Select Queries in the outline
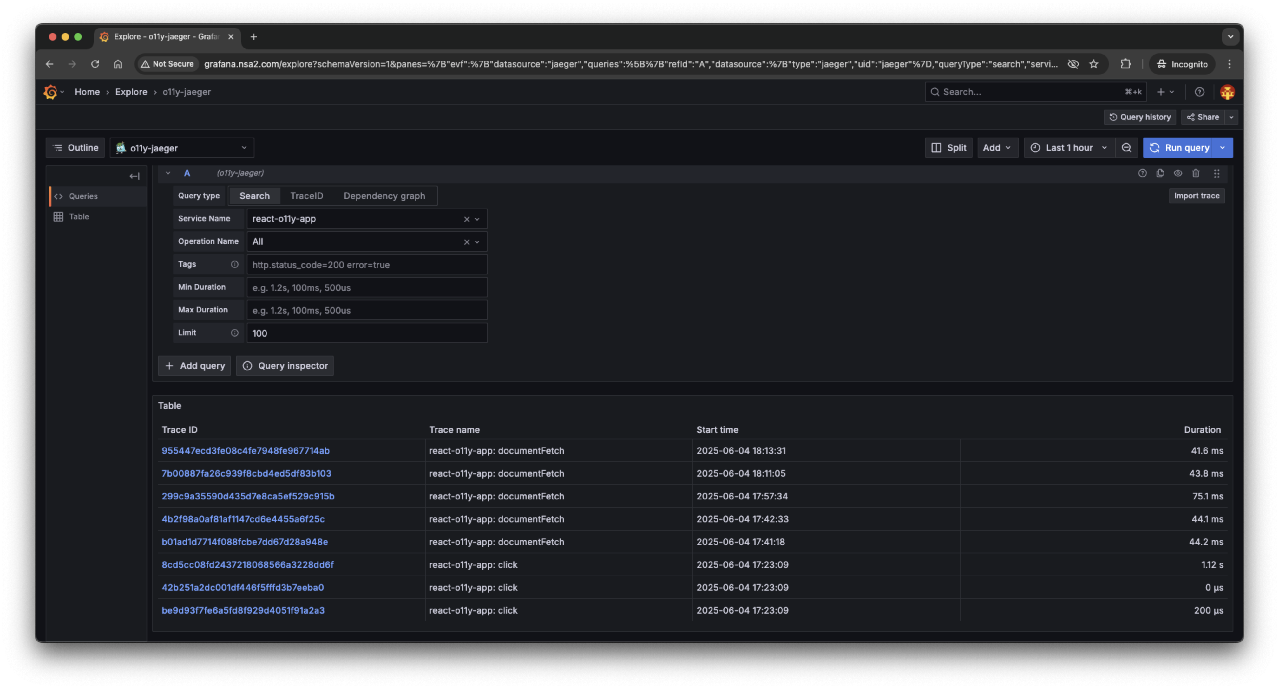This screenshot has width=1279, height=689. pyautogui.click(x=98, y=196)
